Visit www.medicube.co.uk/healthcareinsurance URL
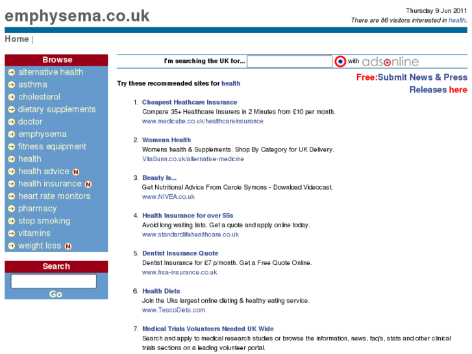Viewport: 472px width, 354px height. (203, 121)
